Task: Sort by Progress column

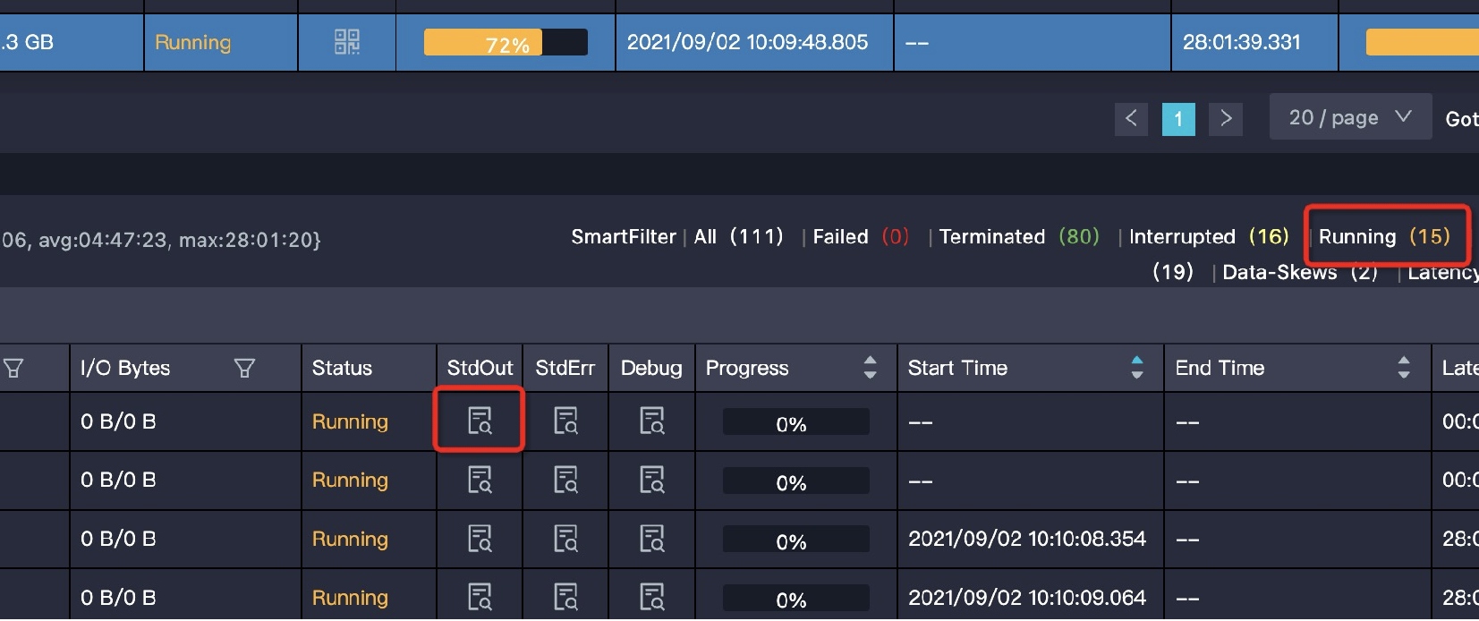Action: 870,368
